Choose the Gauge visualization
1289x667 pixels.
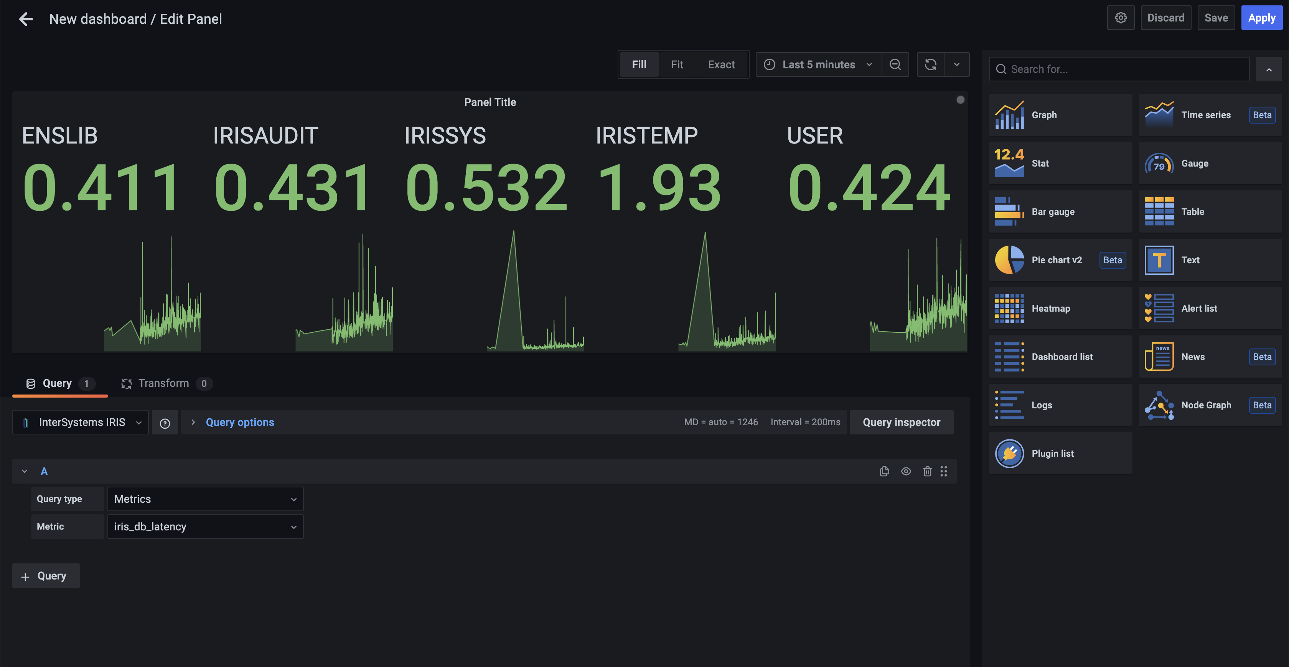click(1210, 163)
